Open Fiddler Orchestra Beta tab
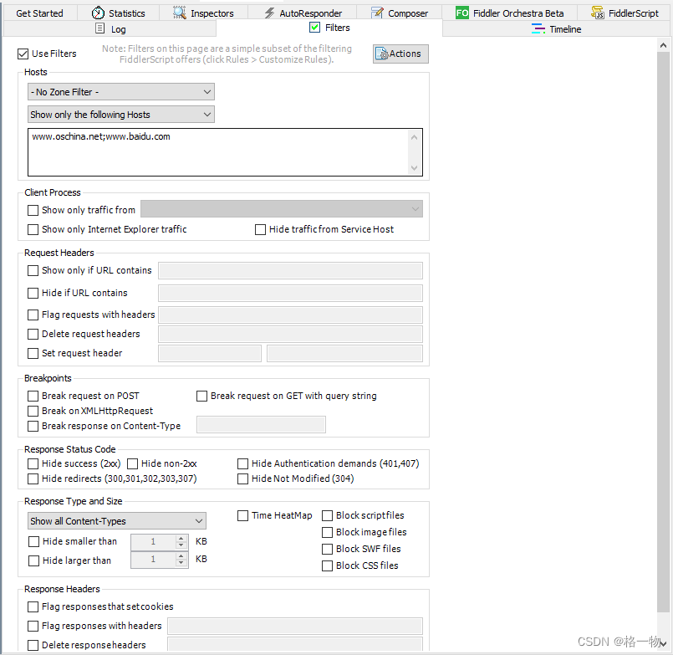 pos(509,13)
